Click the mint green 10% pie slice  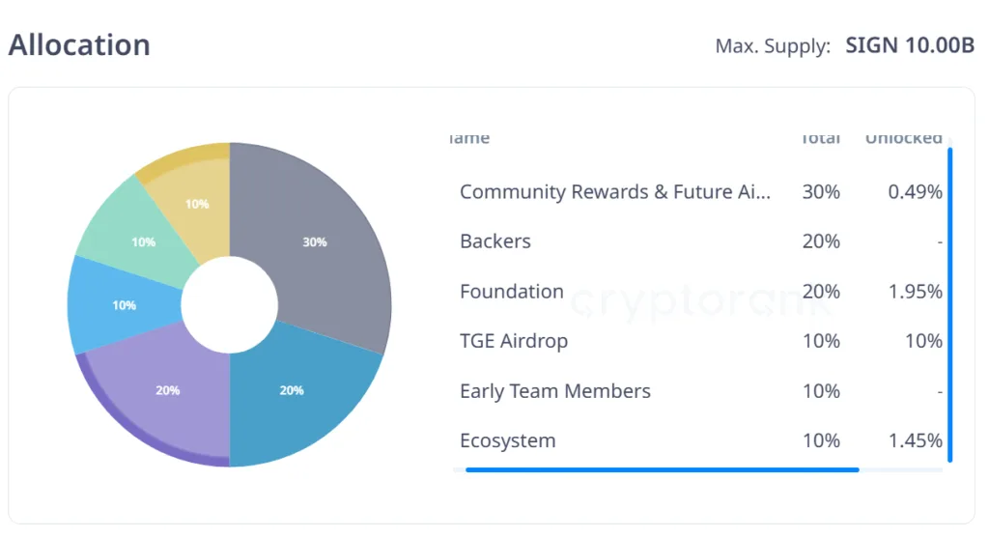pyautogui.click(x=143, y=241)
